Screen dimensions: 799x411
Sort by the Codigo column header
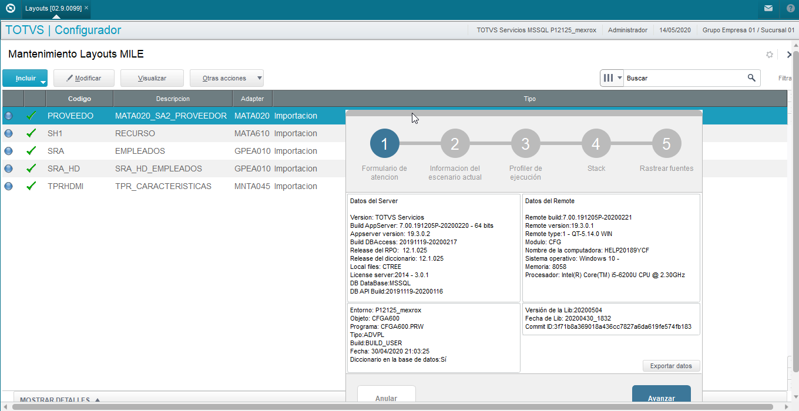79,99
